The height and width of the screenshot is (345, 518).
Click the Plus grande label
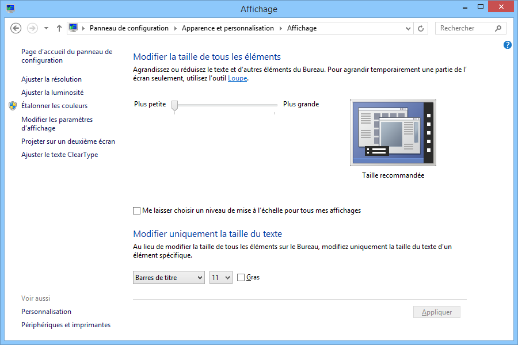click(301, 104)
